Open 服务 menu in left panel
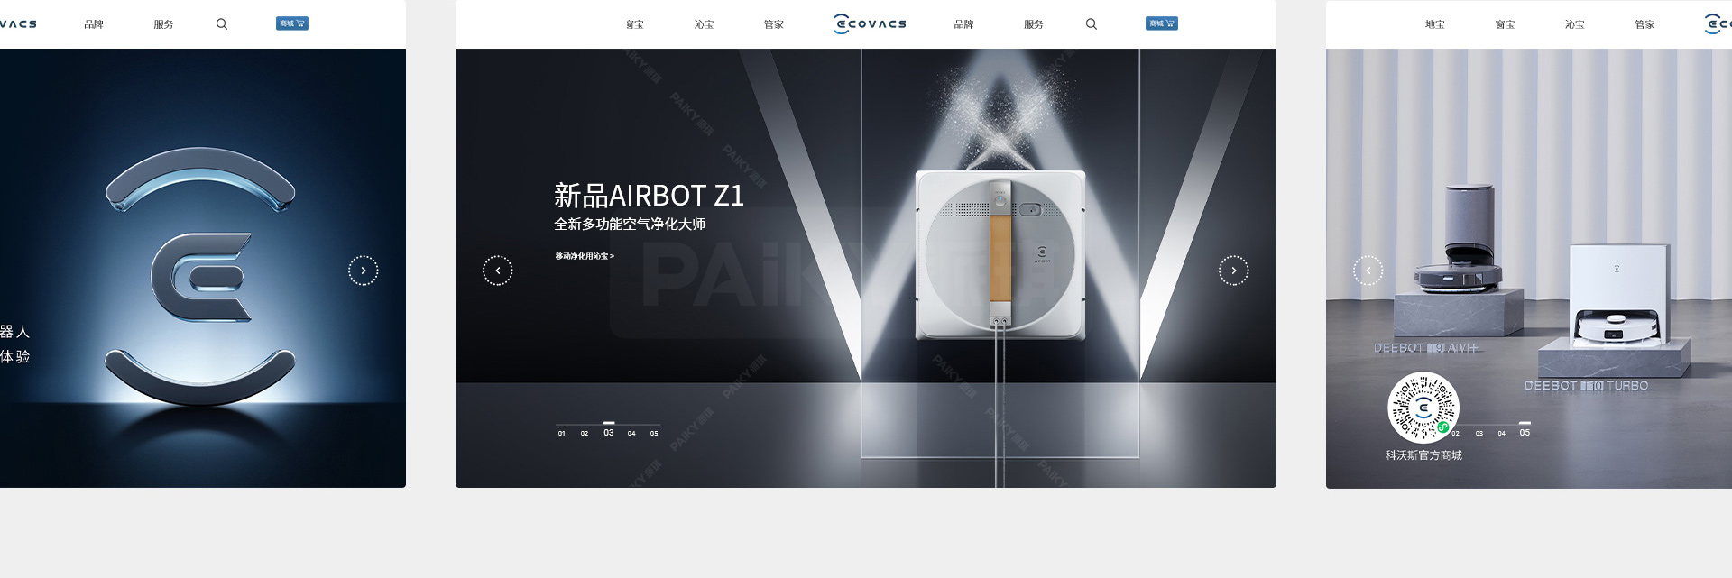The width and height of the screenshot is (1732, 578). pyautogui.click(x=163, y=24)
